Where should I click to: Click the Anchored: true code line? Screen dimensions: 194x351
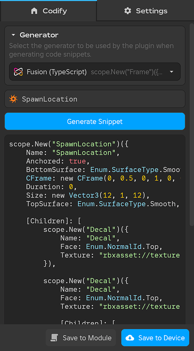[x=58, y=161]
